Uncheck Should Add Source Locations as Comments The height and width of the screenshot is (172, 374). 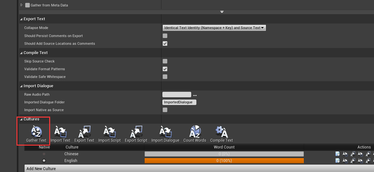(x=165, y=43)
